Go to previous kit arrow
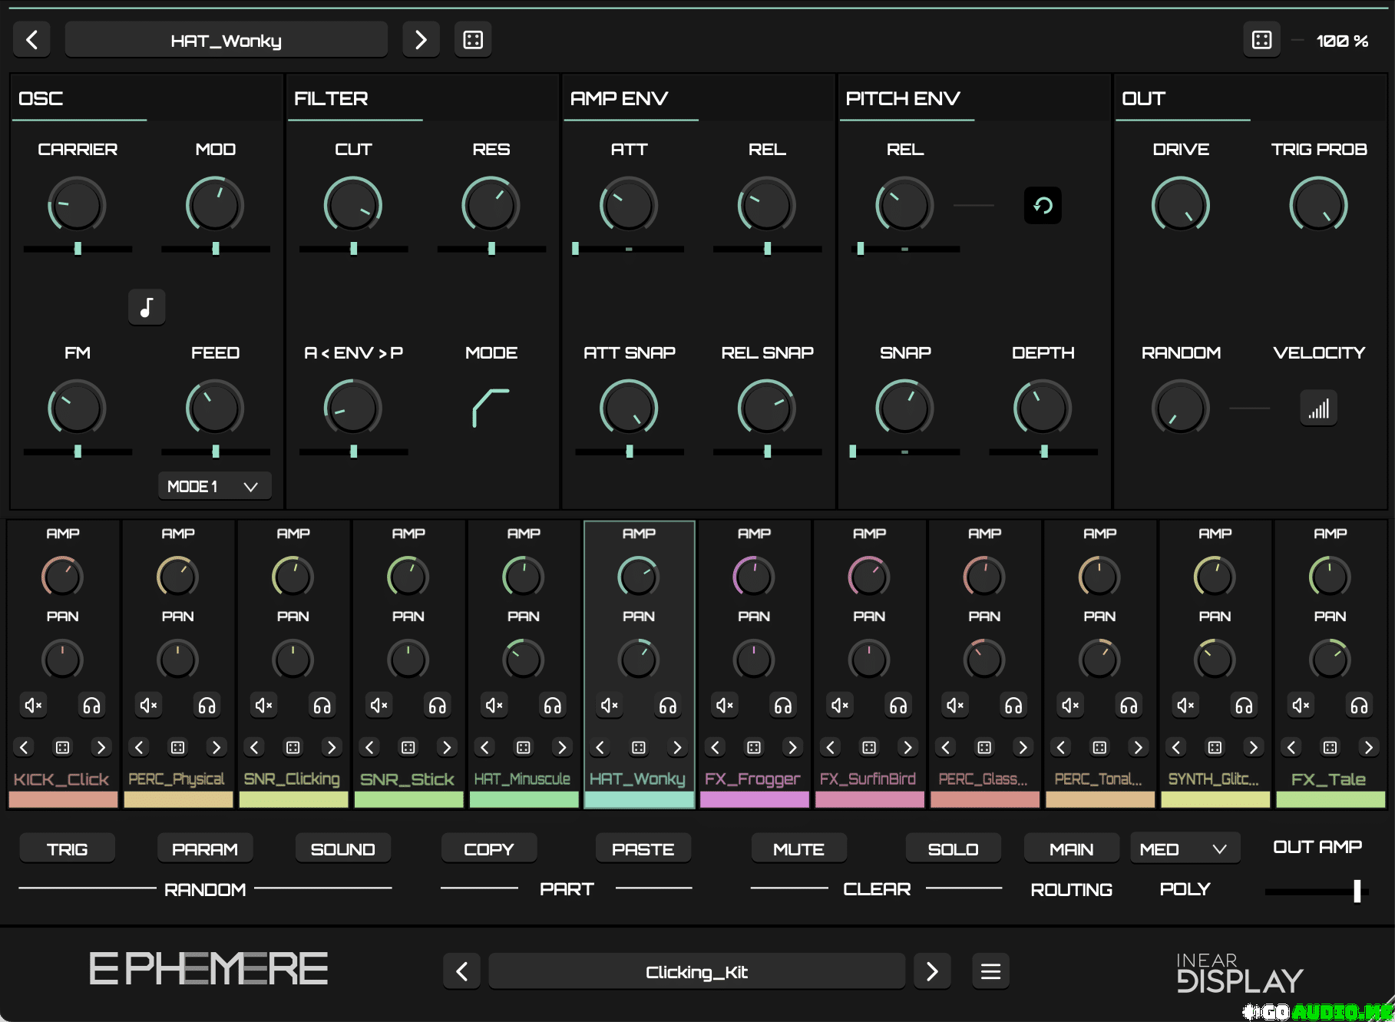Screen dimensions: 1395x1022 (x=462, y=971)
